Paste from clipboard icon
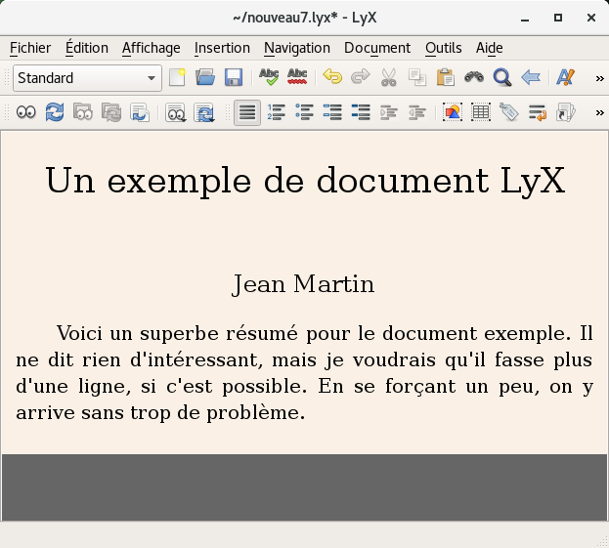This screenshot has height=548, width=609. click(x=446, y=77)
